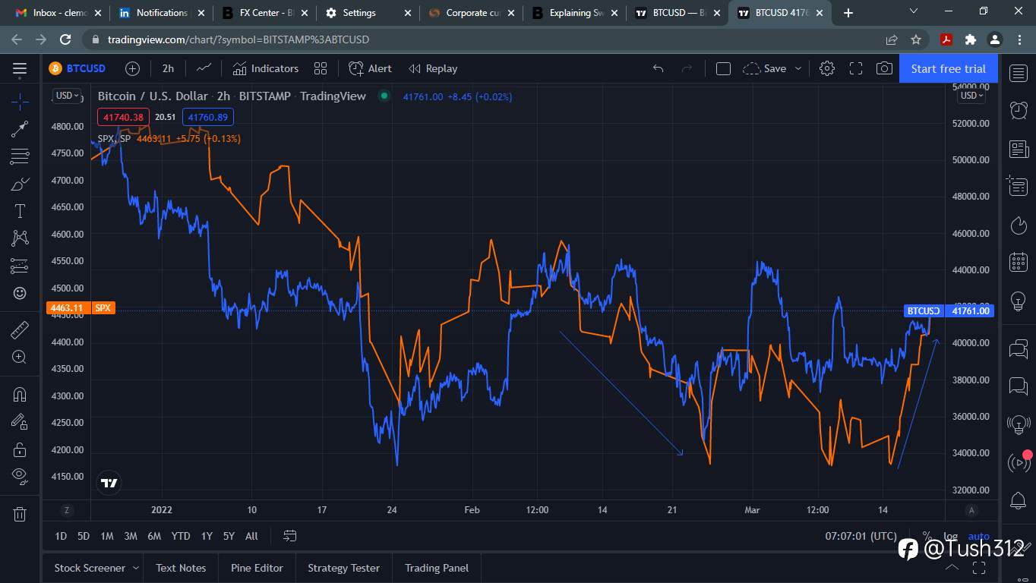Open the right price scale USD dropdown
This screenshot has width=1036, height=583.
971,96
